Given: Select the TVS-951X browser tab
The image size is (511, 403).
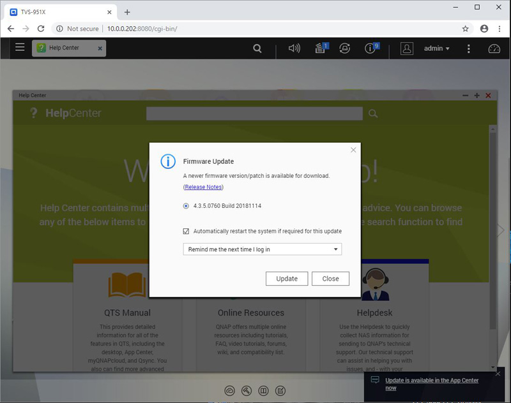Looking at the screenshot, I should tap(60, 12).
